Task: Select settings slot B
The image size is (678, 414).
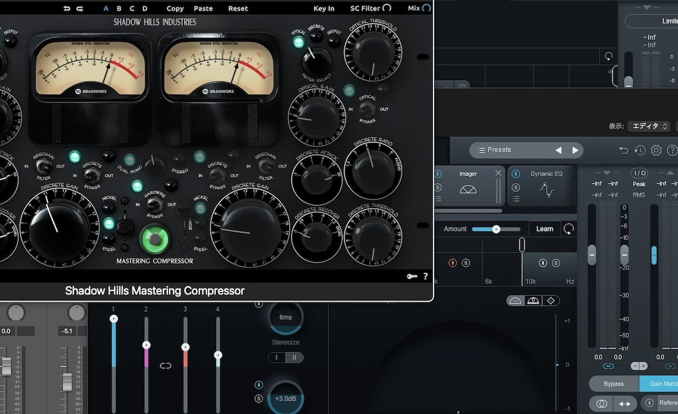Action: pos(119,8)
